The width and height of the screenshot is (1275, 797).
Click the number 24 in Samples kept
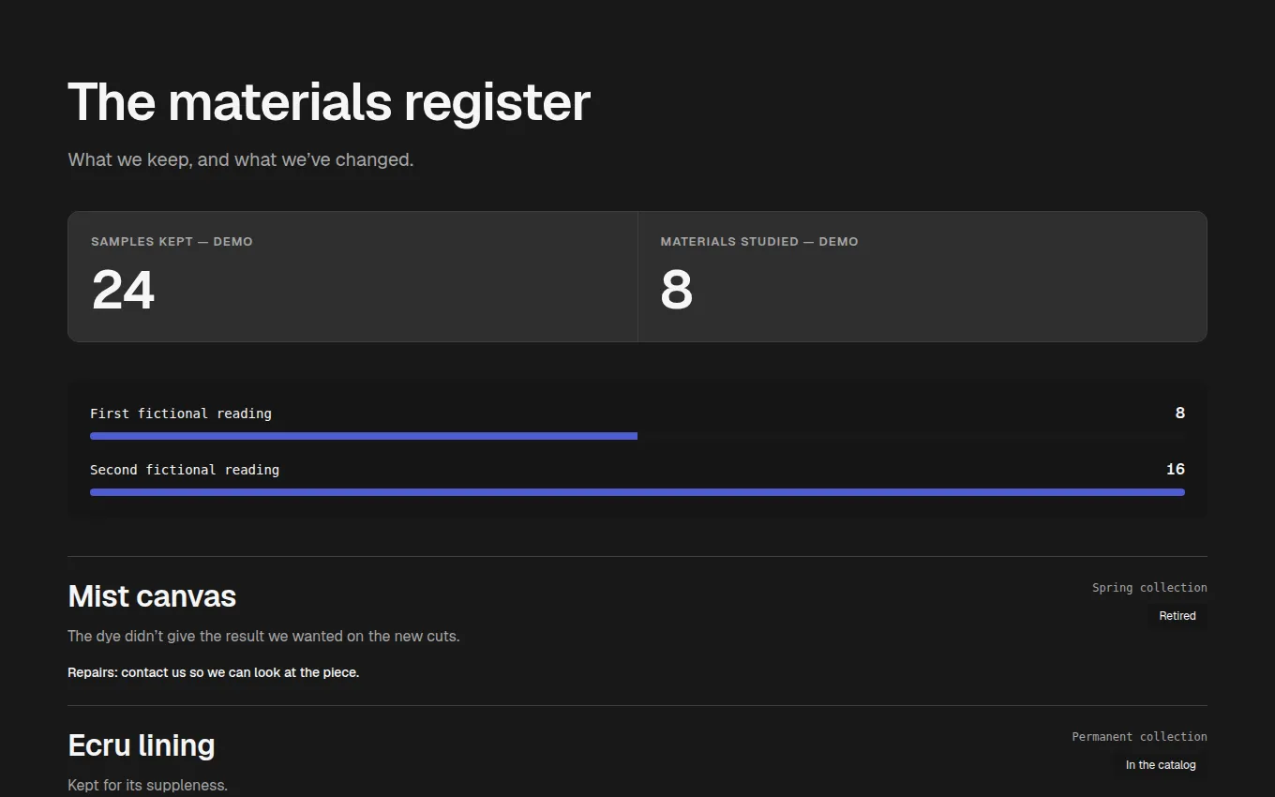(123, 290)
